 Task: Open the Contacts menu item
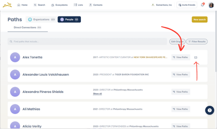[96, 5]
